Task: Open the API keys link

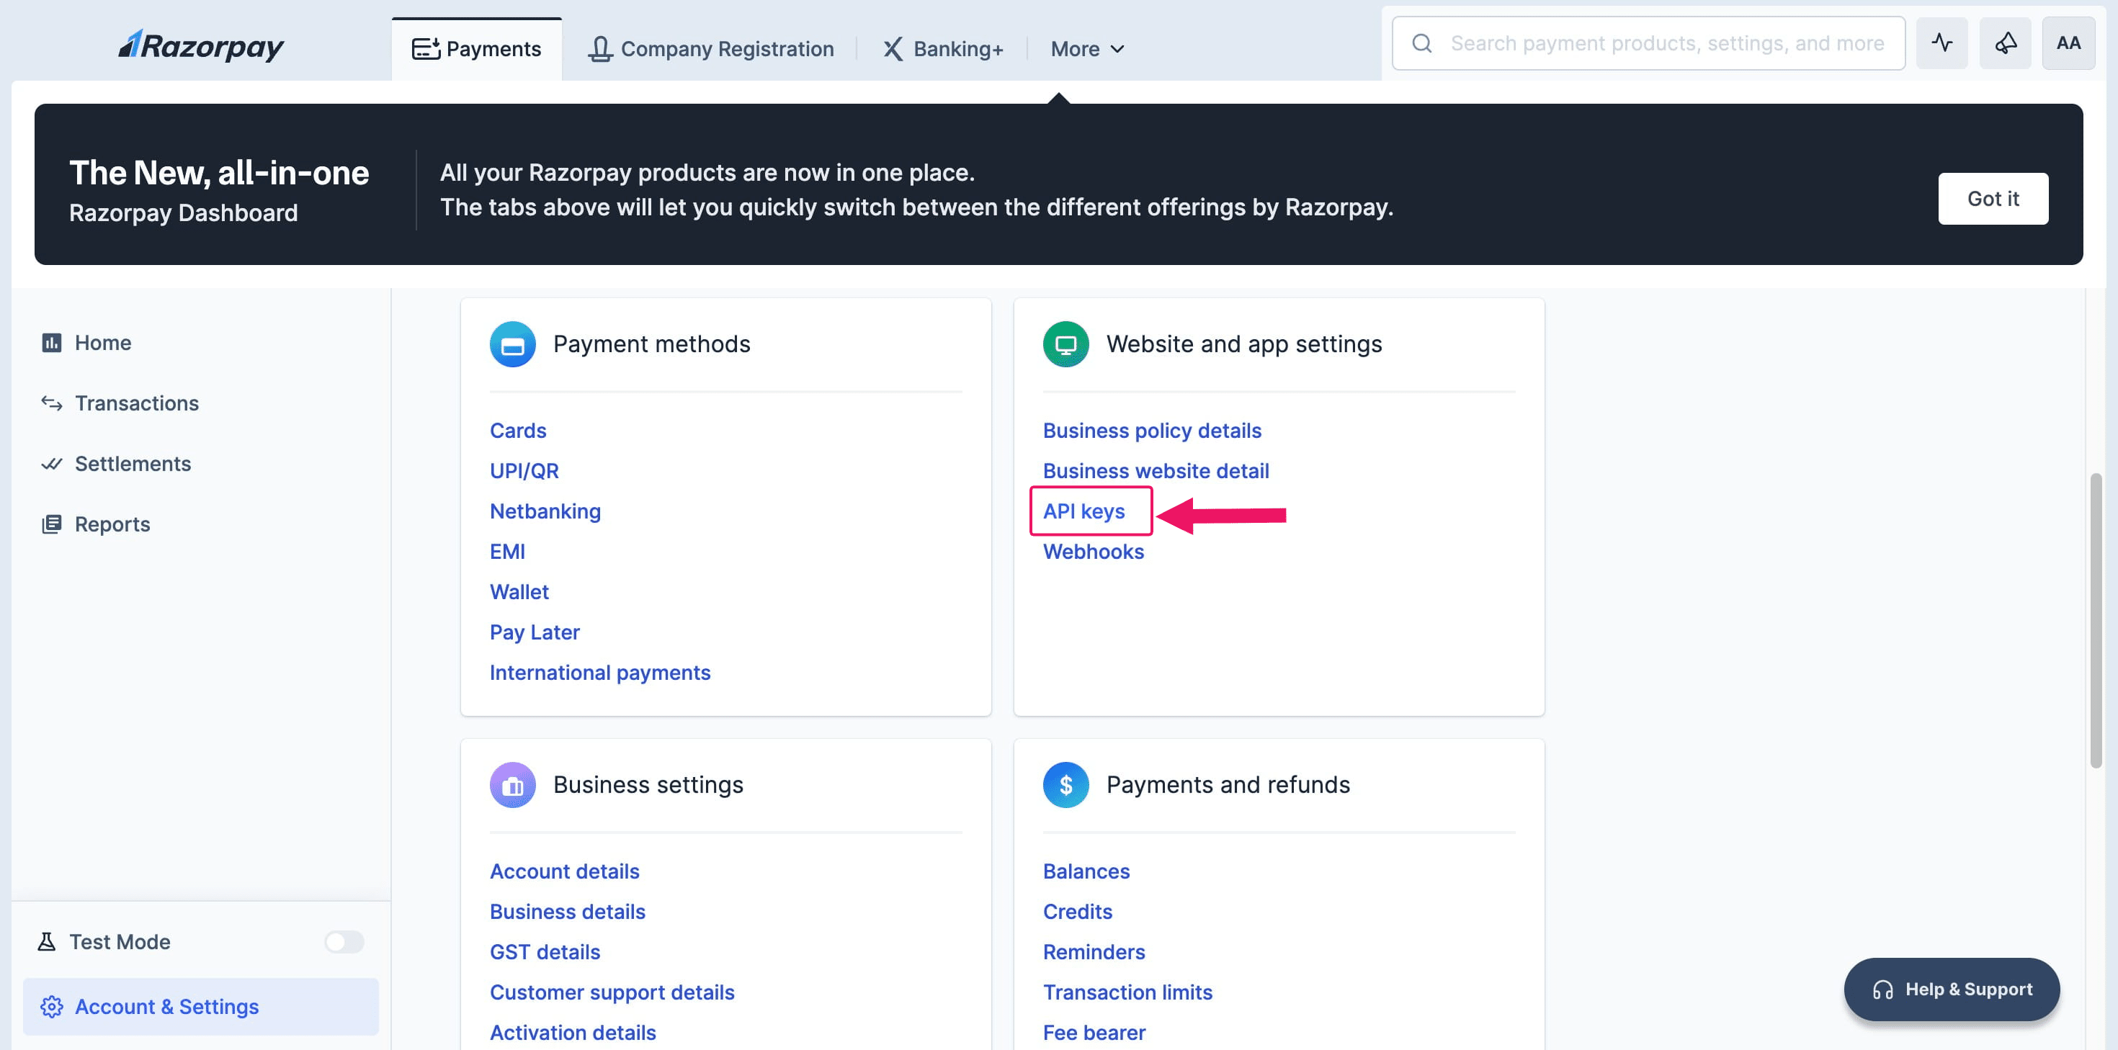Action: pyautogui.click(x=1083, y=511)
